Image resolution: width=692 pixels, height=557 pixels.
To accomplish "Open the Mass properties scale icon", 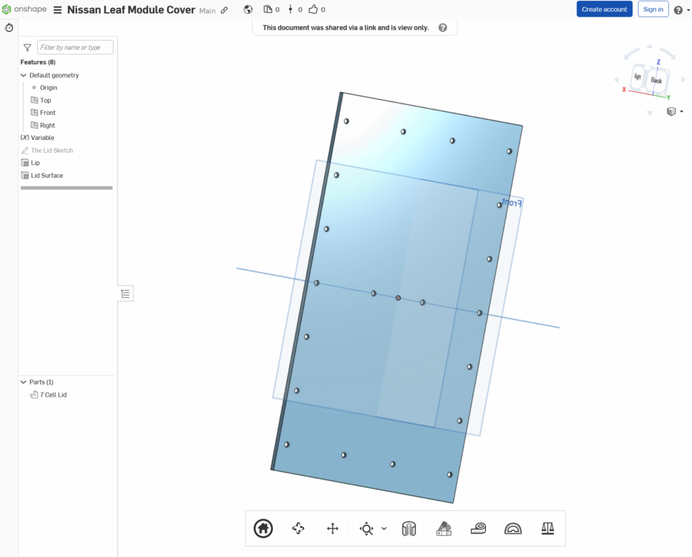I will 547,529.
